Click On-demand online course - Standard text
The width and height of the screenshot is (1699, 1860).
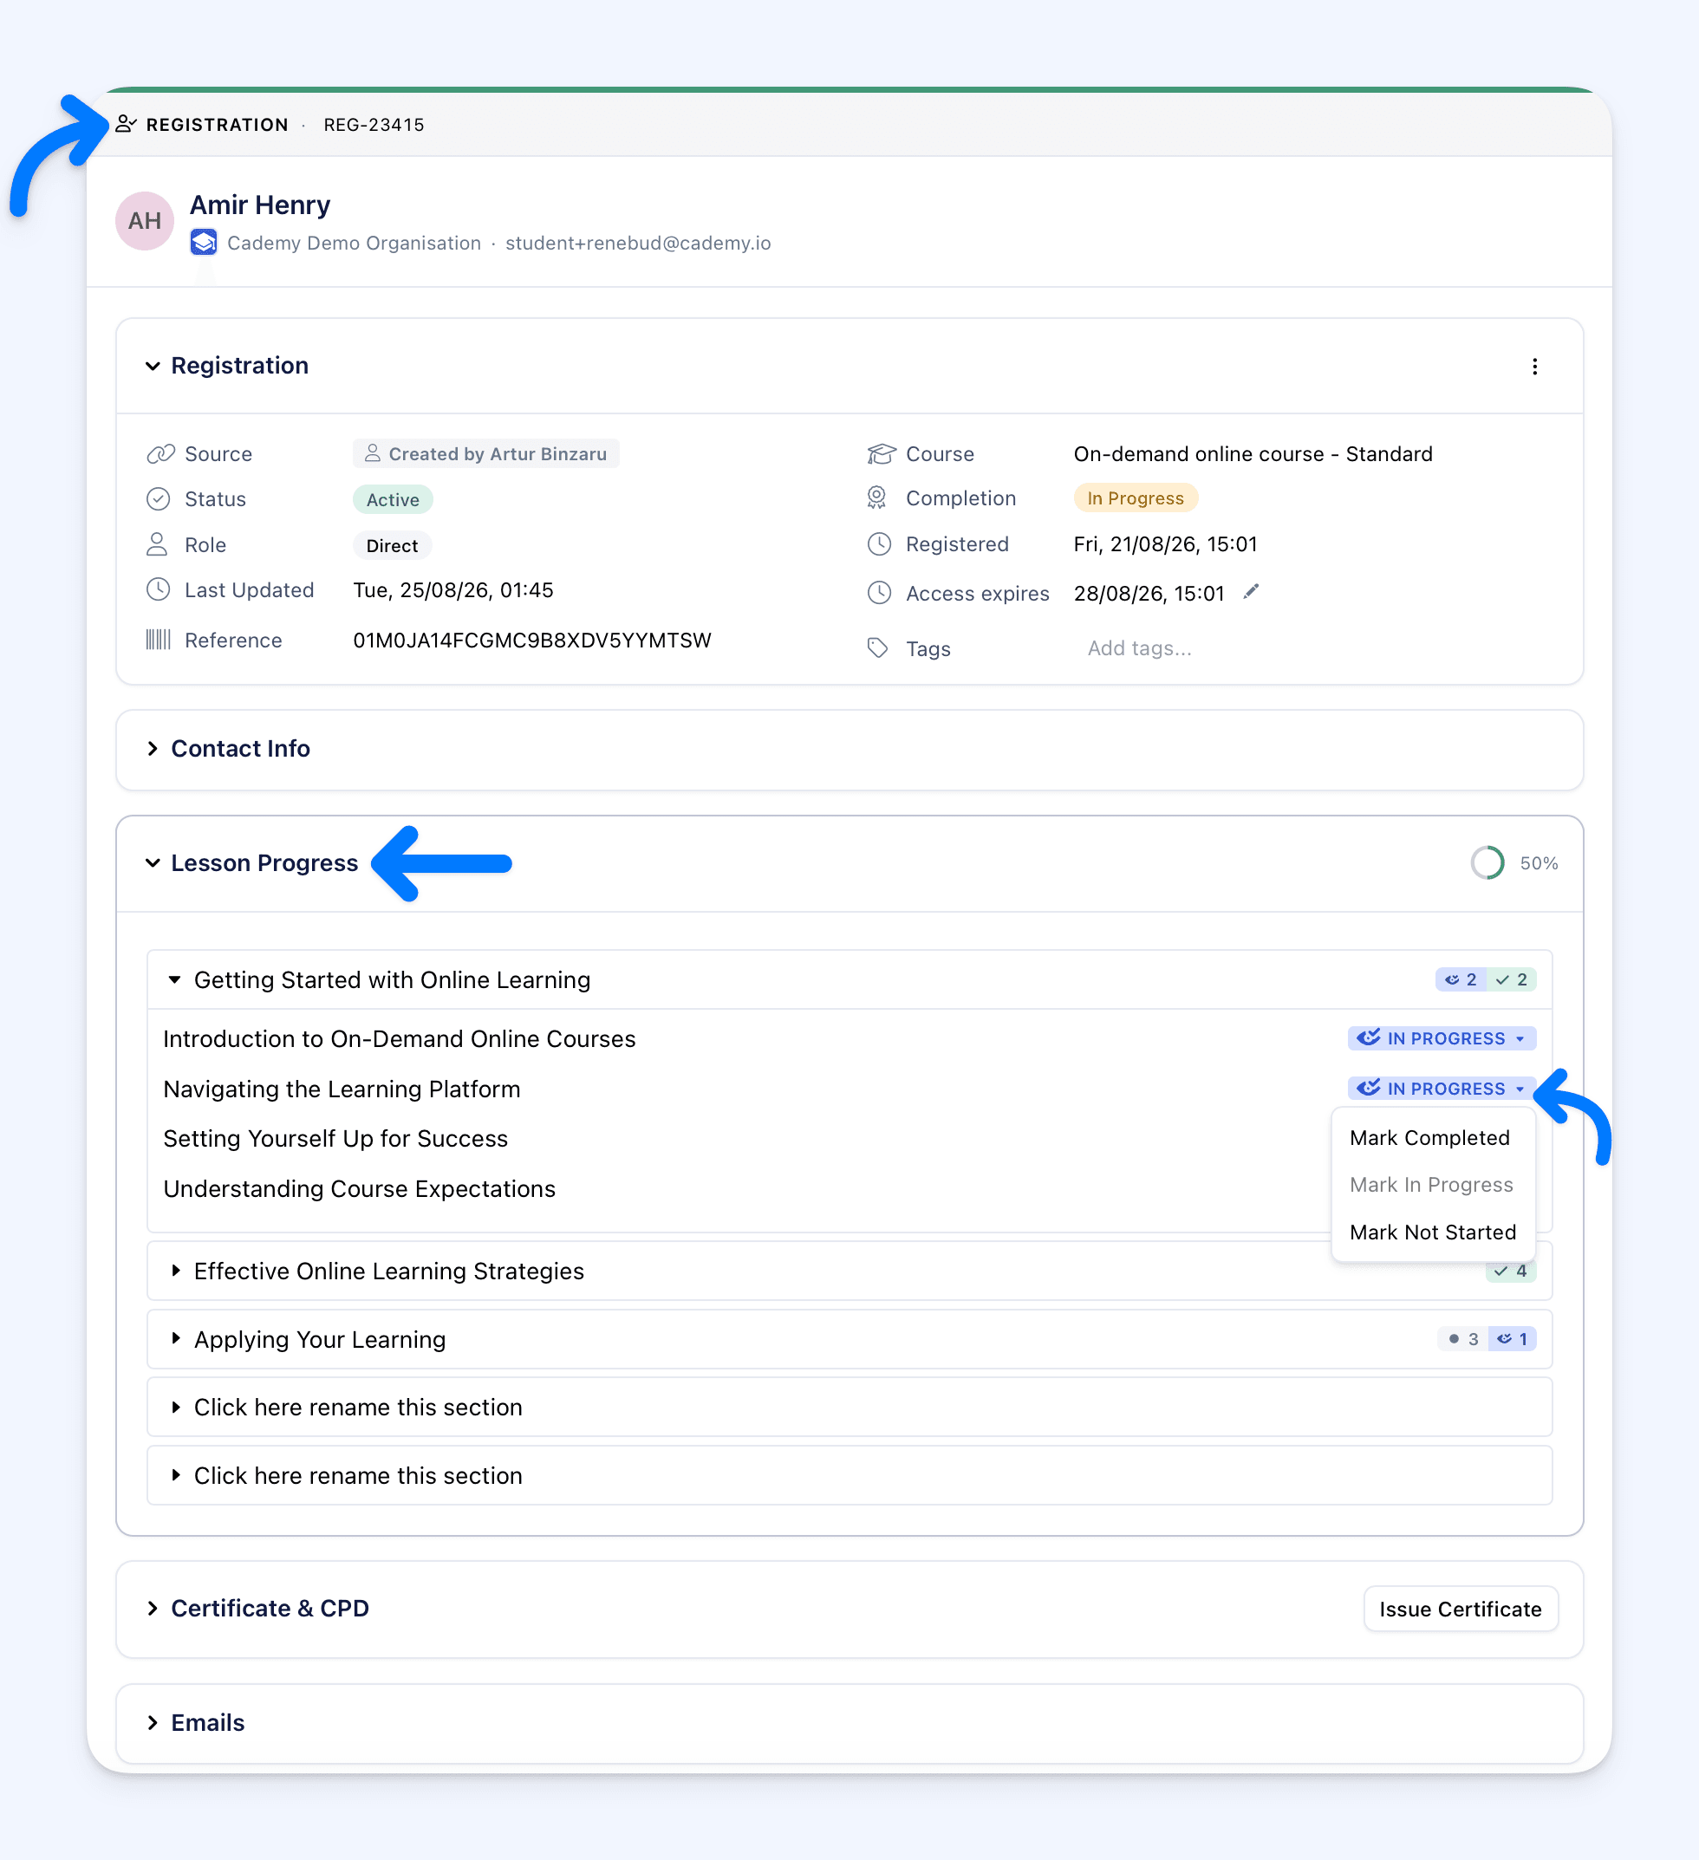pyautogui.click(x=1253, y=454)
